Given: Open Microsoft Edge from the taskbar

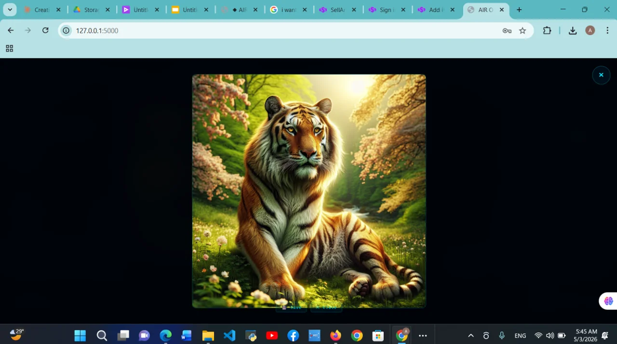Looking at the screenshot, I should click(165, 335).
